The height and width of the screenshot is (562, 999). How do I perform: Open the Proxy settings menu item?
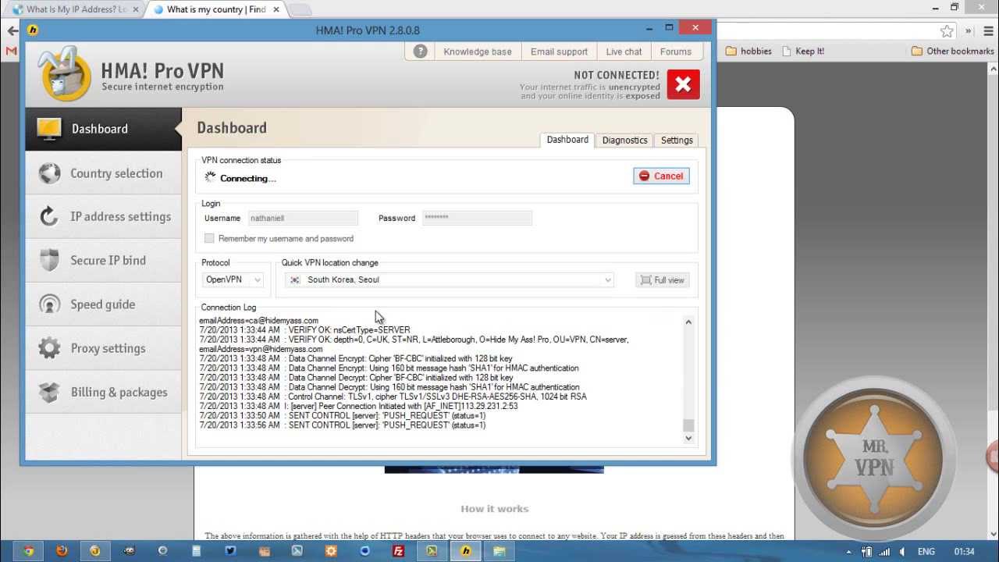103,348
